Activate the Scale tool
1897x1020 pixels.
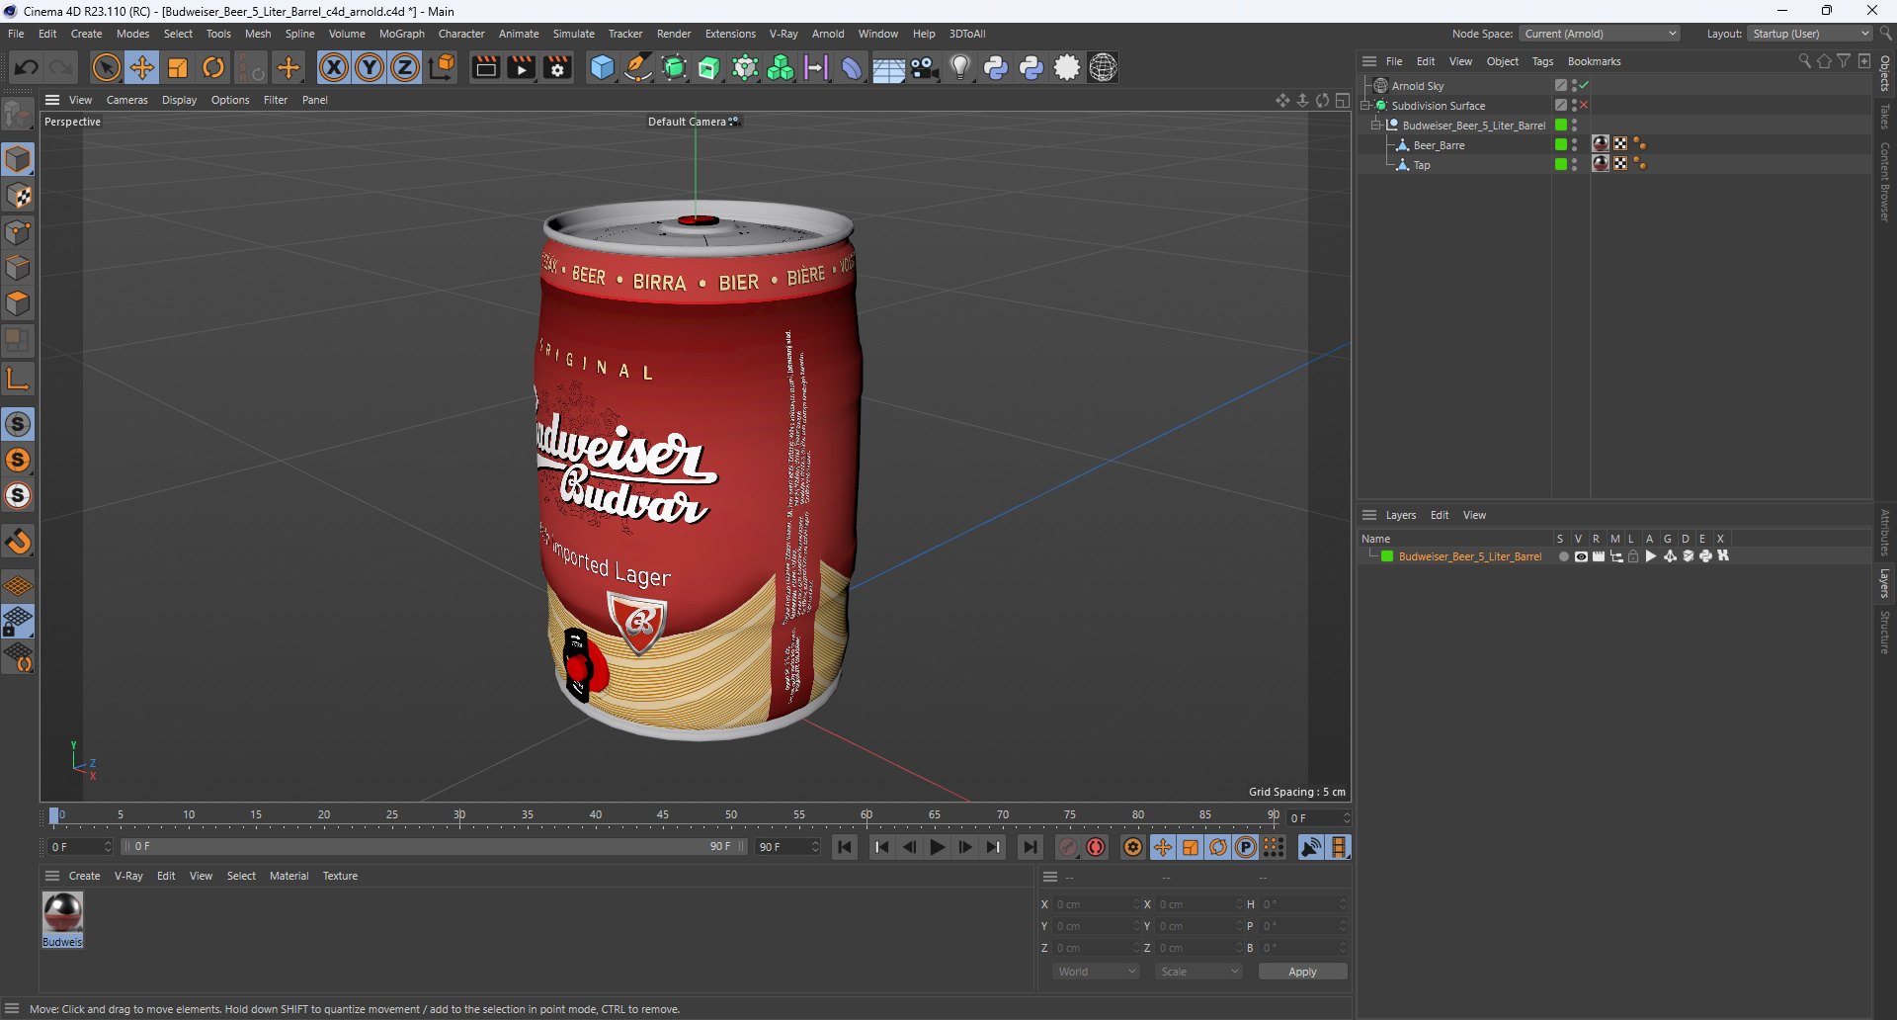(x=178, y=67)
